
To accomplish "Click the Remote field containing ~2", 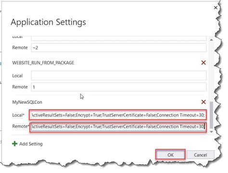I will pos(119,48).
